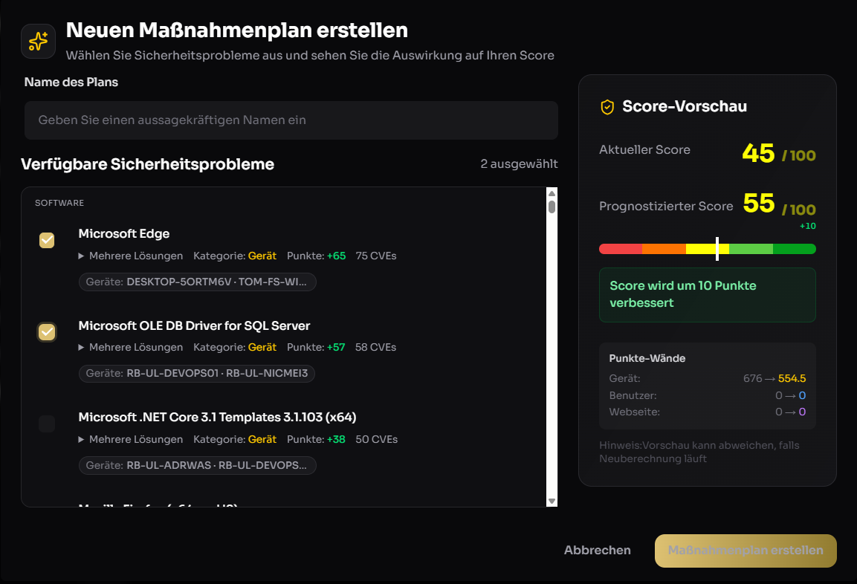Click the 75 CVEs label

click(376, 256)
